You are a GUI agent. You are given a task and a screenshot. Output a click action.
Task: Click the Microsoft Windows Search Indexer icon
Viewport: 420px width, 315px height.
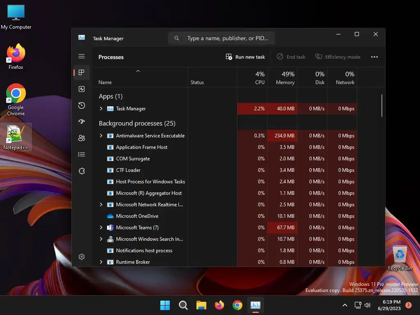110,239
